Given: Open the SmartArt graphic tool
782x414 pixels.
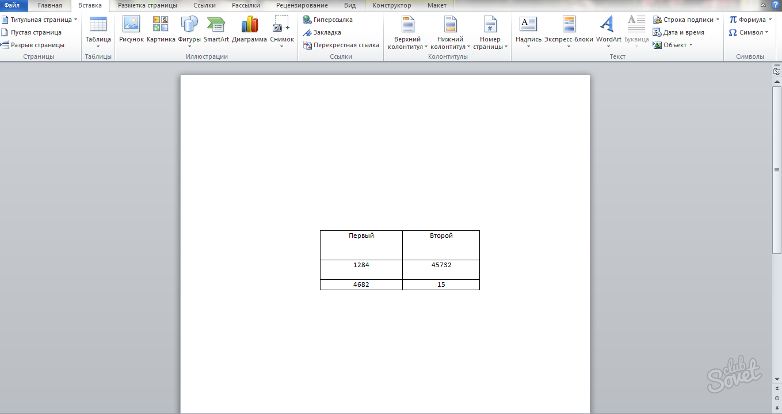Looking at the screenshot, I should [216, 24].
